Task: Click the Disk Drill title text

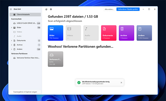Action: pyautogui.click(x=17, y=9)
